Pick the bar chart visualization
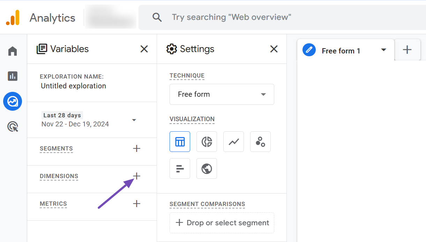 click(180, 168)
